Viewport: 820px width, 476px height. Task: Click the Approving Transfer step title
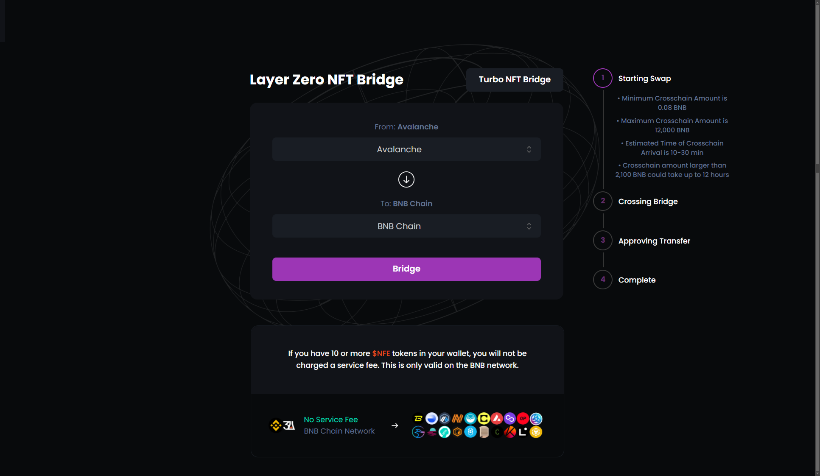pos(654,241)
